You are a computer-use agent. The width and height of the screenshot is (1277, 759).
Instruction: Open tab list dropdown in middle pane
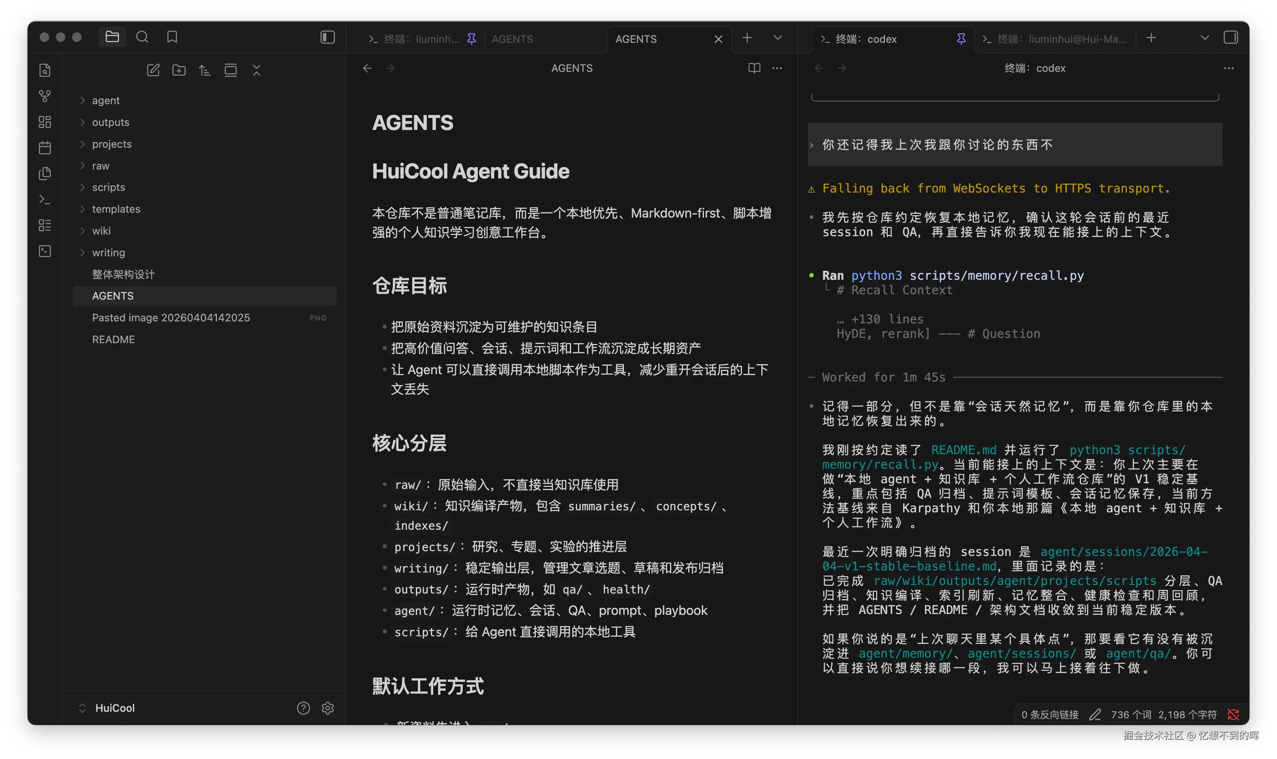coord(778,37)
